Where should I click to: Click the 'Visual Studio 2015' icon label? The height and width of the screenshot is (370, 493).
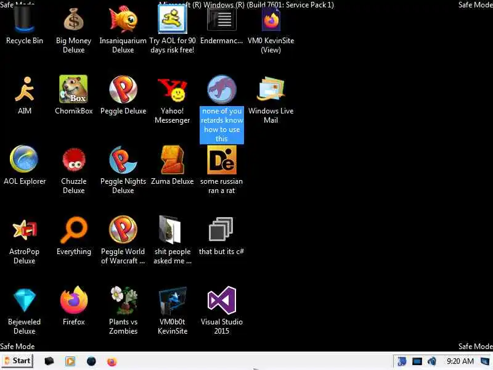222,326
